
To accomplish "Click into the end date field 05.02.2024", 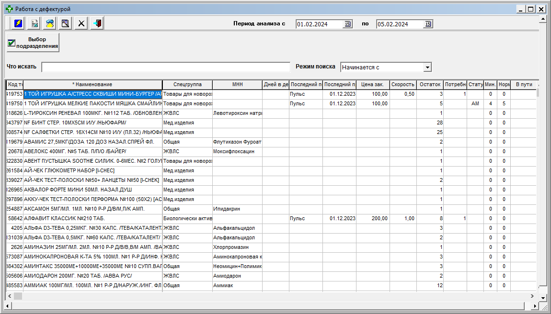I will 400,24.
